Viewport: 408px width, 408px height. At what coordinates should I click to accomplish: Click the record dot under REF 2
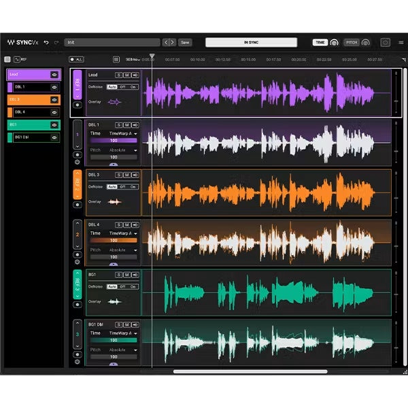coord(78,205)
